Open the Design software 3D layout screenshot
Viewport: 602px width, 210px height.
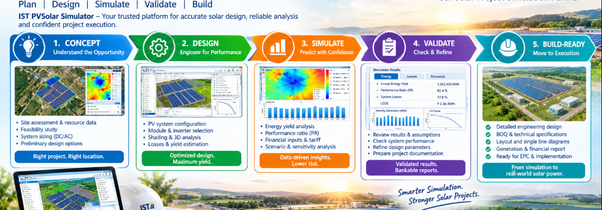pyautogui.click(x=192, y=91)
